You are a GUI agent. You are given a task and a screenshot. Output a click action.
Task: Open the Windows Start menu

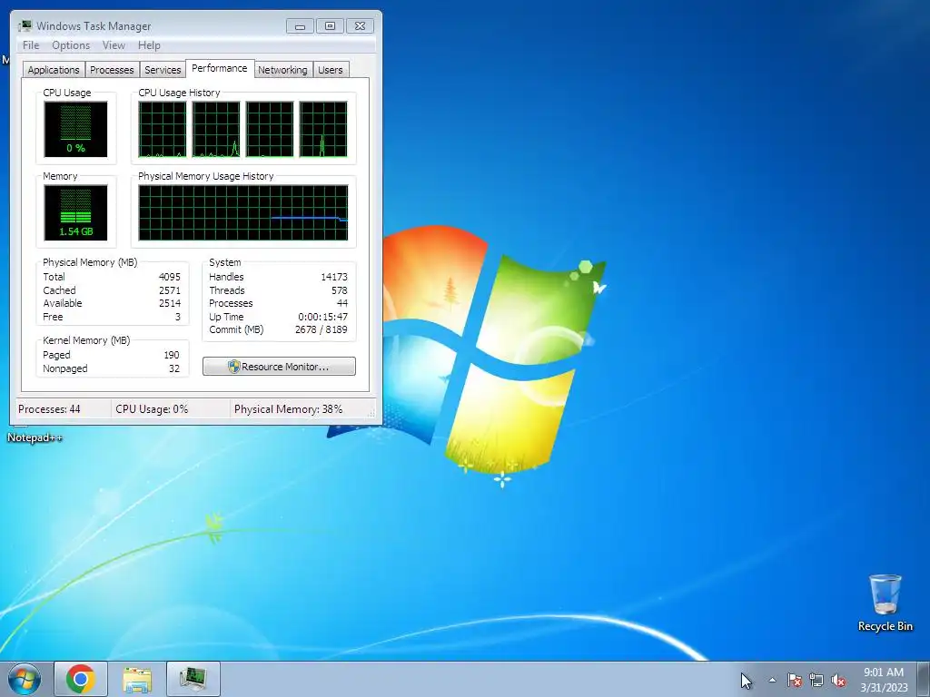(25, 679)
